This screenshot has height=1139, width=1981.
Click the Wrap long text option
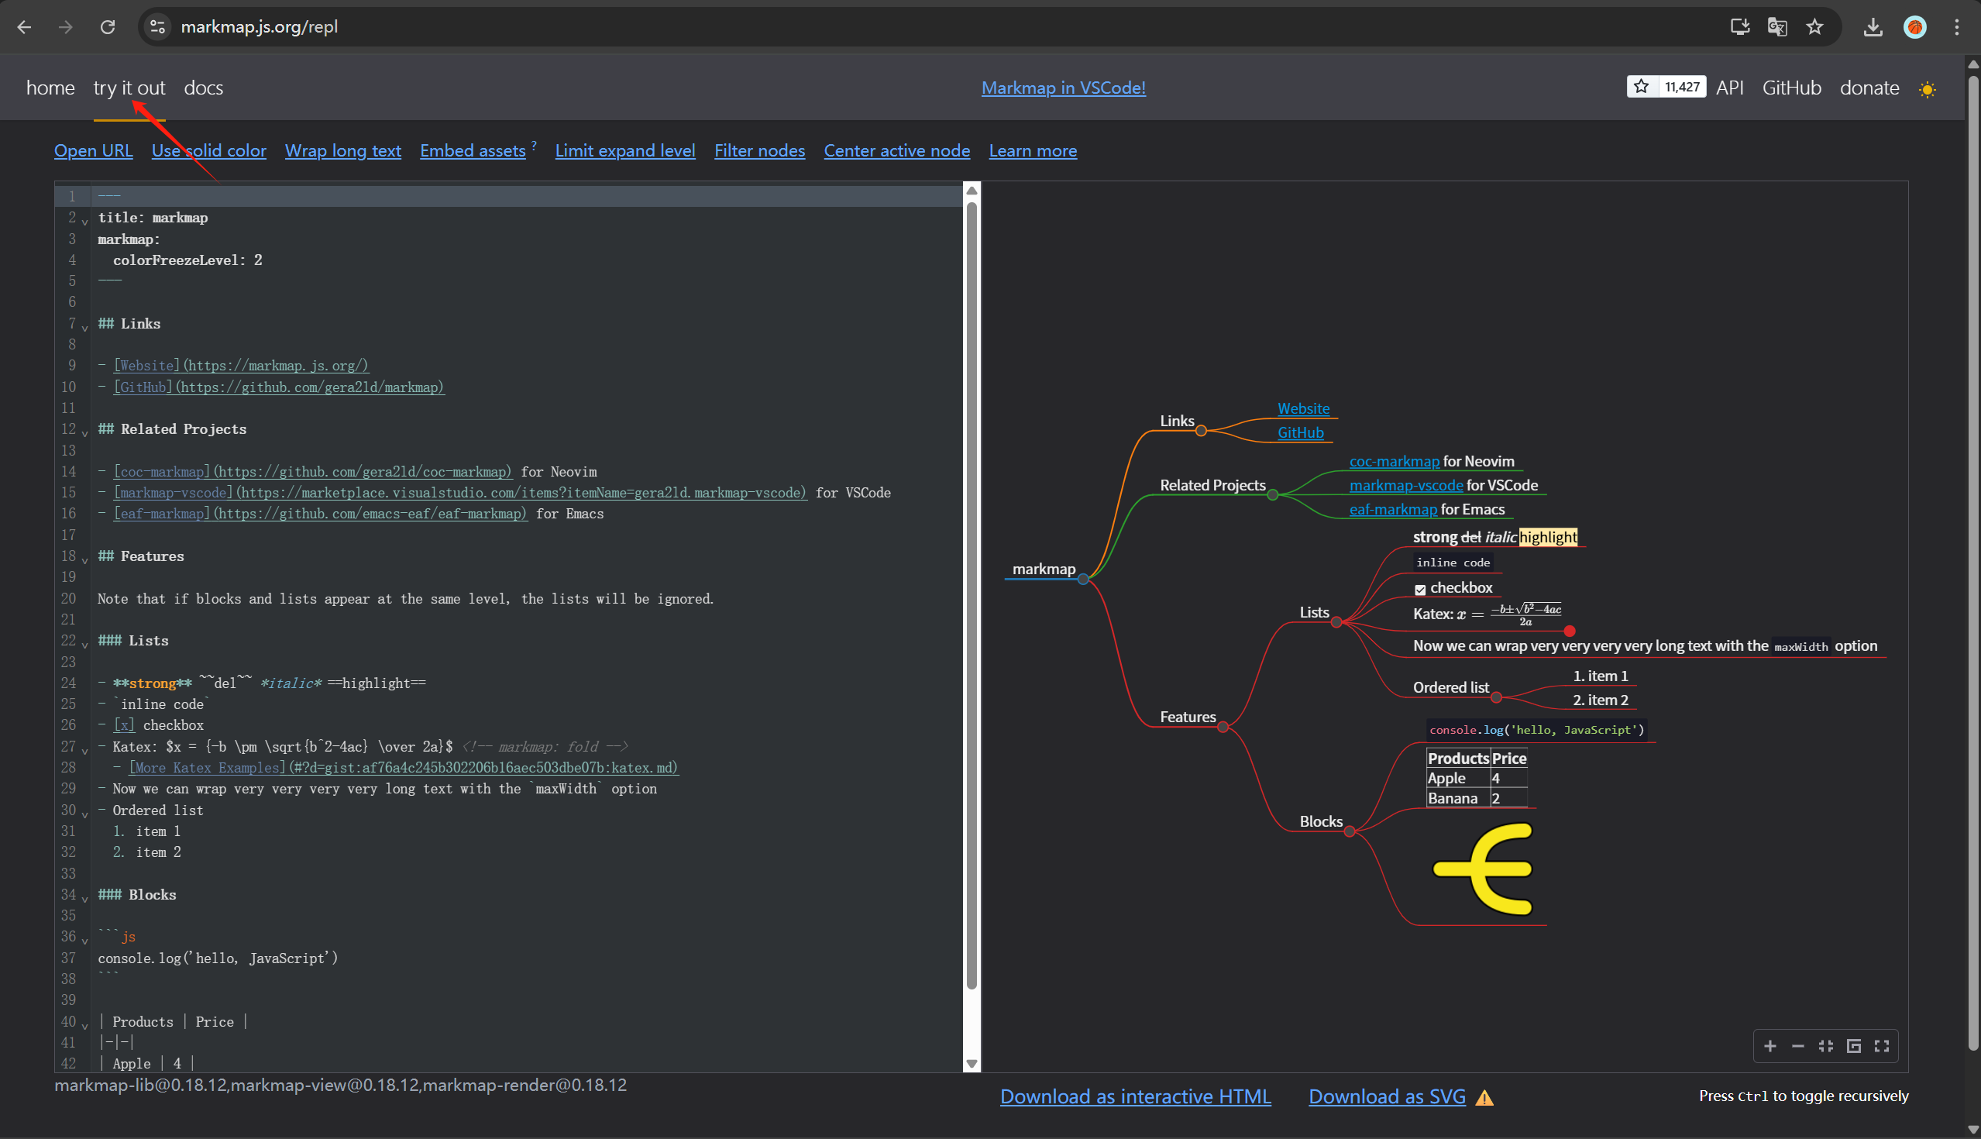pyautogui.click(x=342, y=150)
